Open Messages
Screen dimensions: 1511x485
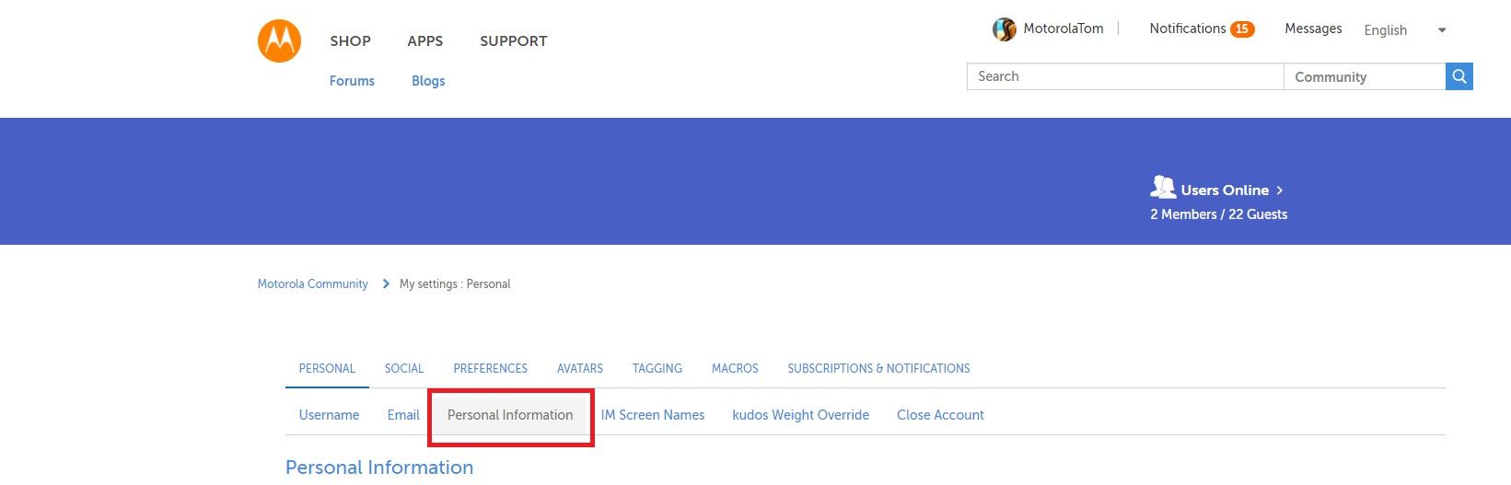pyautogui.click(x=1313, y=29)
